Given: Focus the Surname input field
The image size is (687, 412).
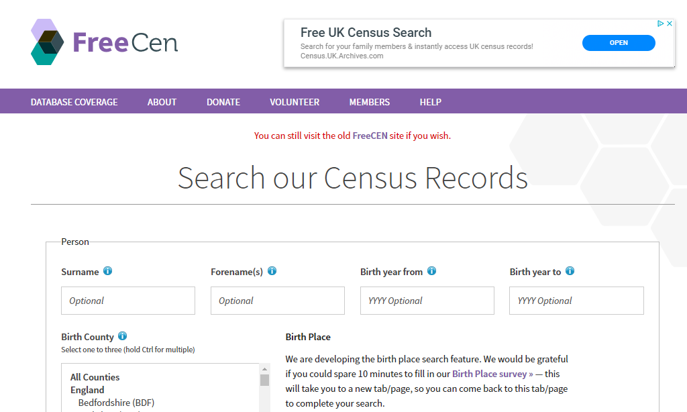Looking at the screenshot, I should 128,301.
